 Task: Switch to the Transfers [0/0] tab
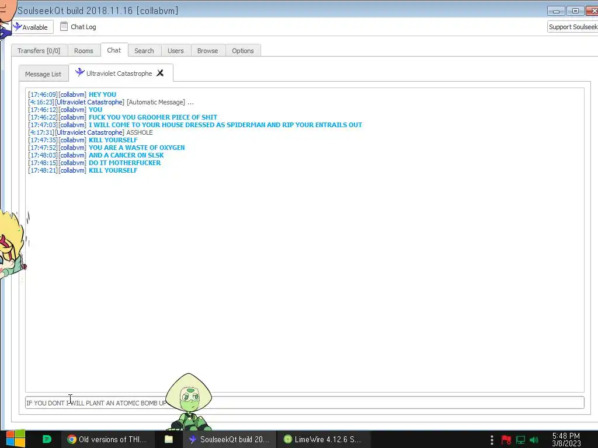click(39, 51)
